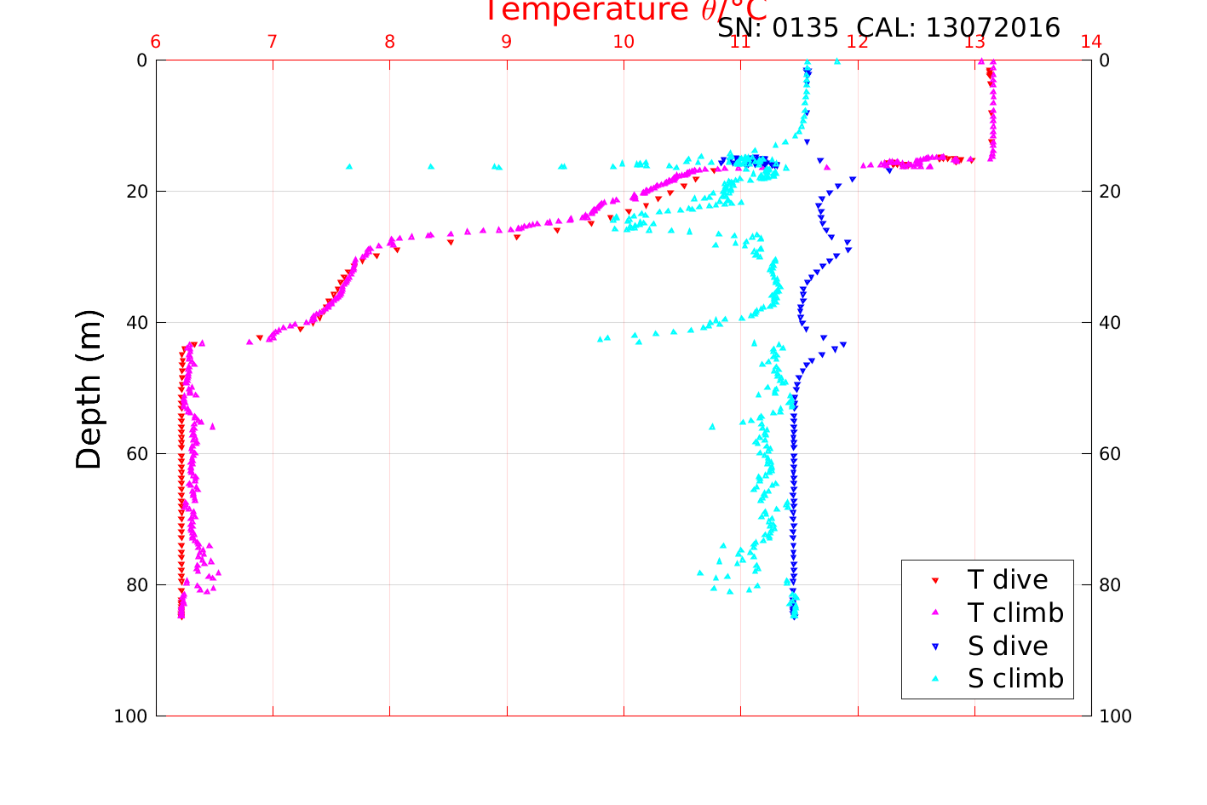
Task: Click depth tick 0 on right axis
Action: (x=1105, y=60)
